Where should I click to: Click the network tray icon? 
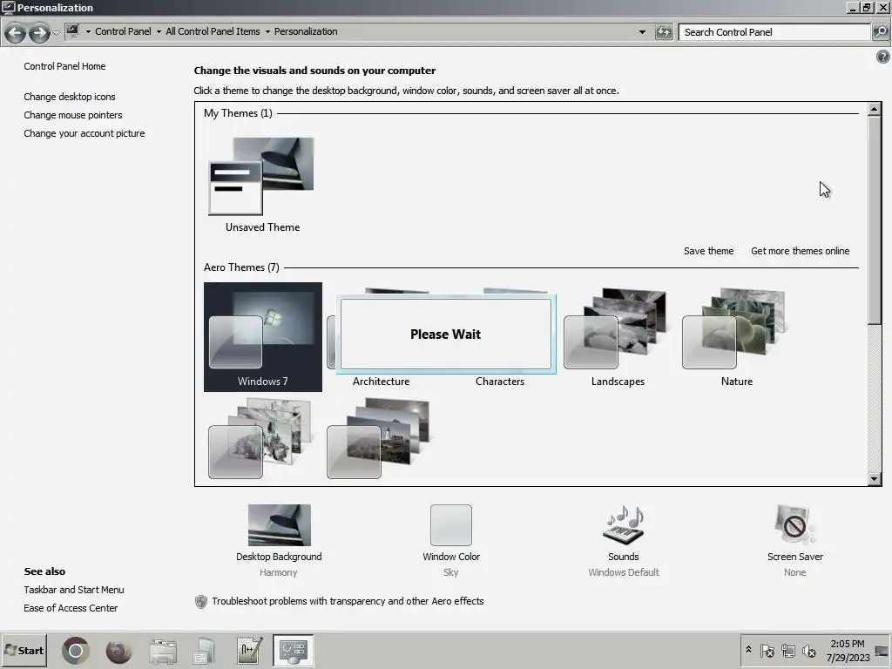pyautogui.click(x=787, y=650)
